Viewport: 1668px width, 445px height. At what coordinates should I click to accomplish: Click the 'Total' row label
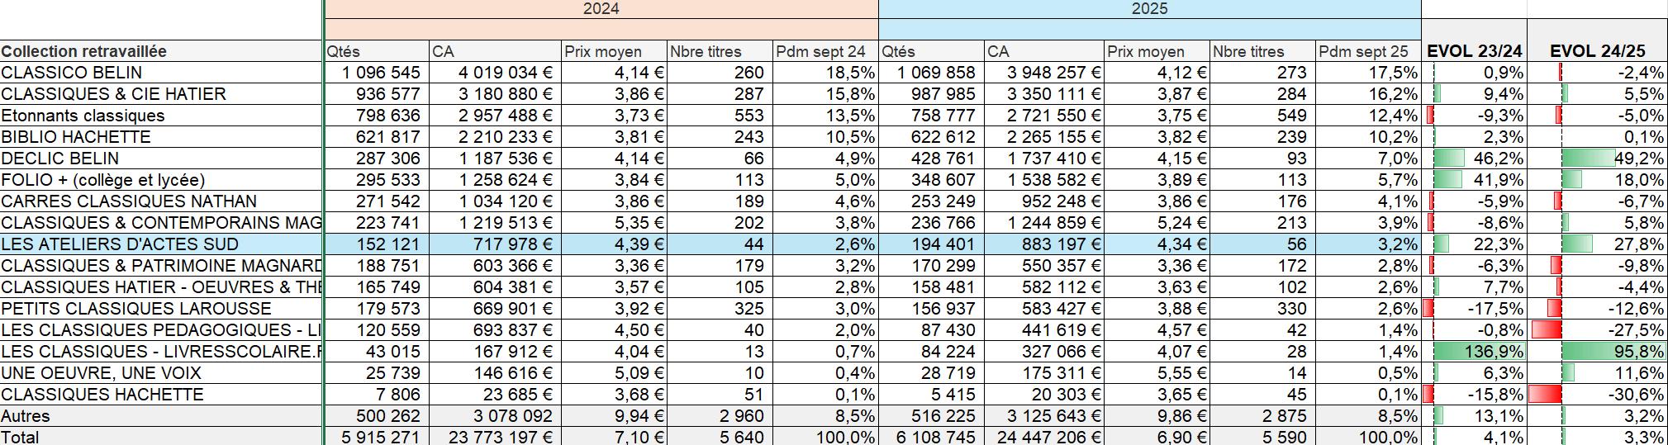tap(161, 437)
